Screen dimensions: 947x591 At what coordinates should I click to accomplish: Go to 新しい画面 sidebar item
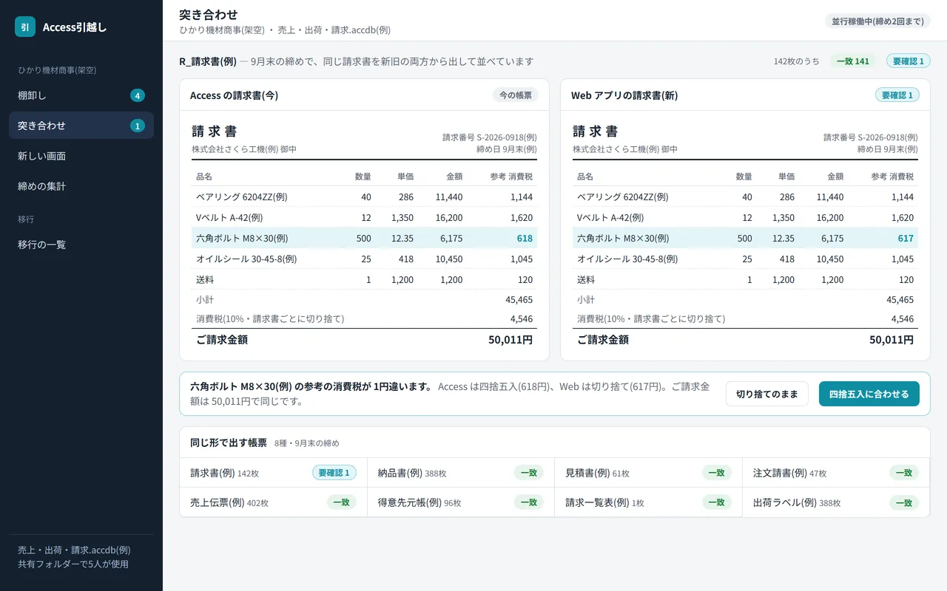point(81,156)
